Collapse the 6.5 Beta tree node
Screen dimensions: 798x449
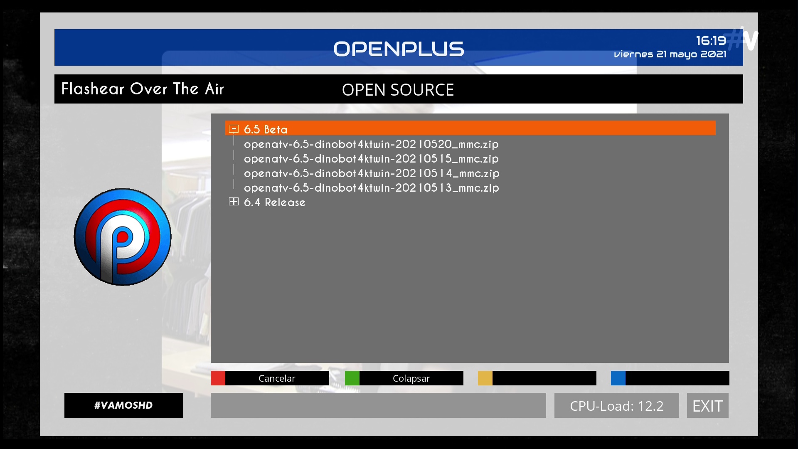point(234,129)
